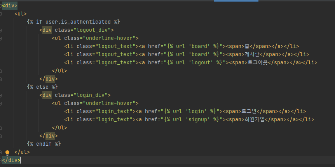Viewport: 335px width, 167px height.
Task: Click the class="logout_div" attribute
Action: click(83, 30)
